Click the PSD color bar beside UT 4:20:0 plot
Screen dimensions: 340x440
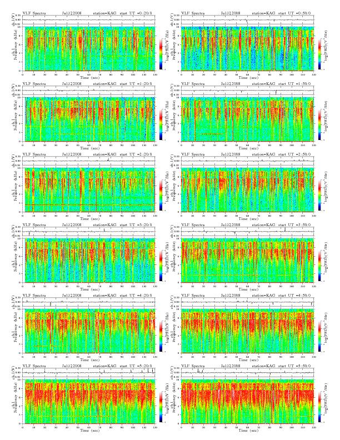tap(161, 336)
